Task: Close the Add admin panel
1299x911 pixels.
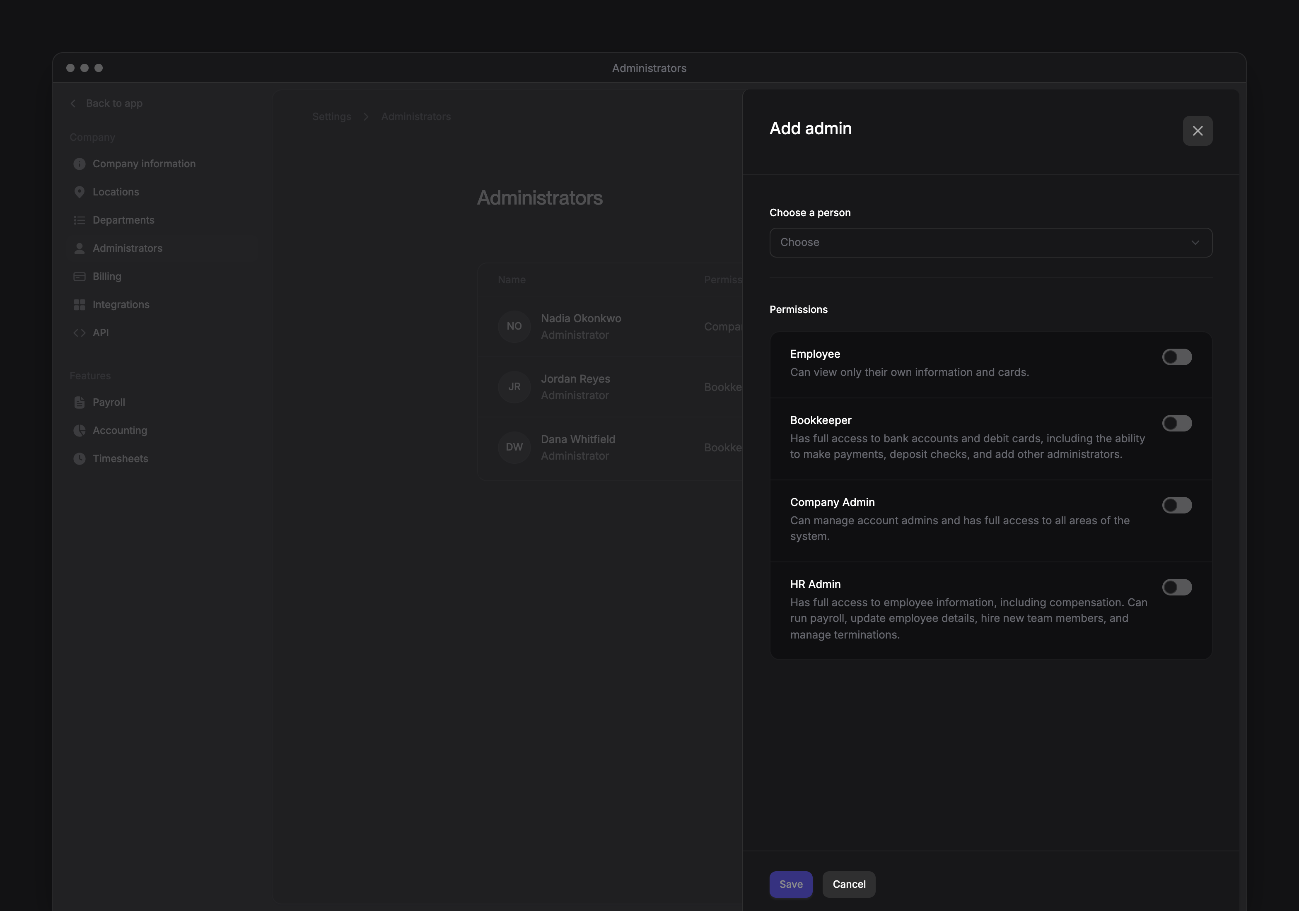Action: 1197,130
